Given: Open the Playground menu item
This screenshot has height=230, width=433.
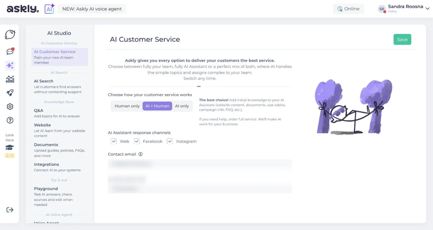Looking at the screenshot, I should pyautogui.click(x=60, y=196).
